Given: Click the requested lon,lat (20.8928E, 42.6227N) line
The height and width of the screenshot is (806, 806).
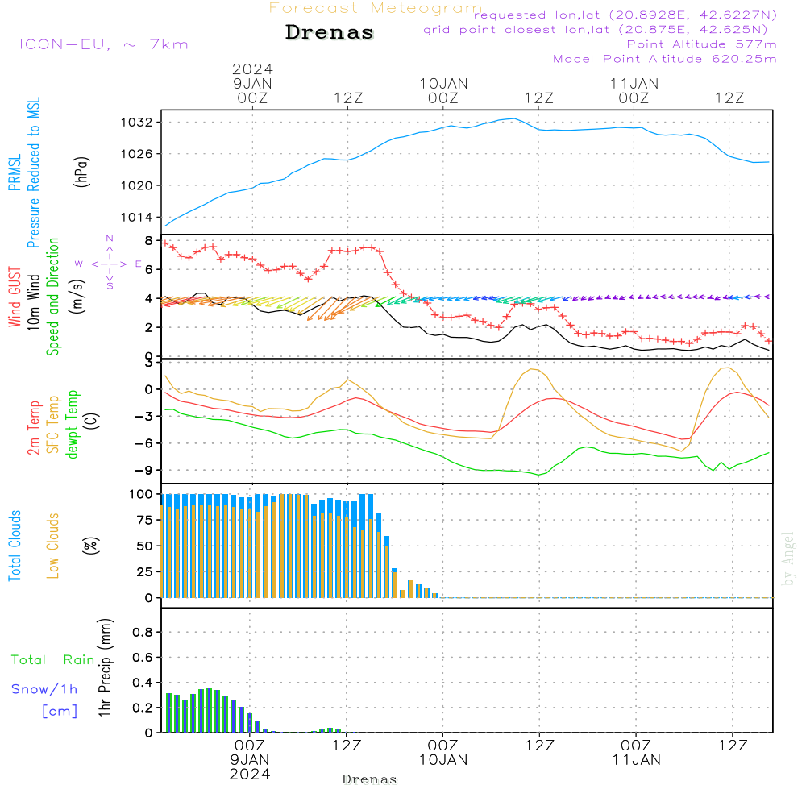Looking at the screenshot, I should click(x=625, y=15).
